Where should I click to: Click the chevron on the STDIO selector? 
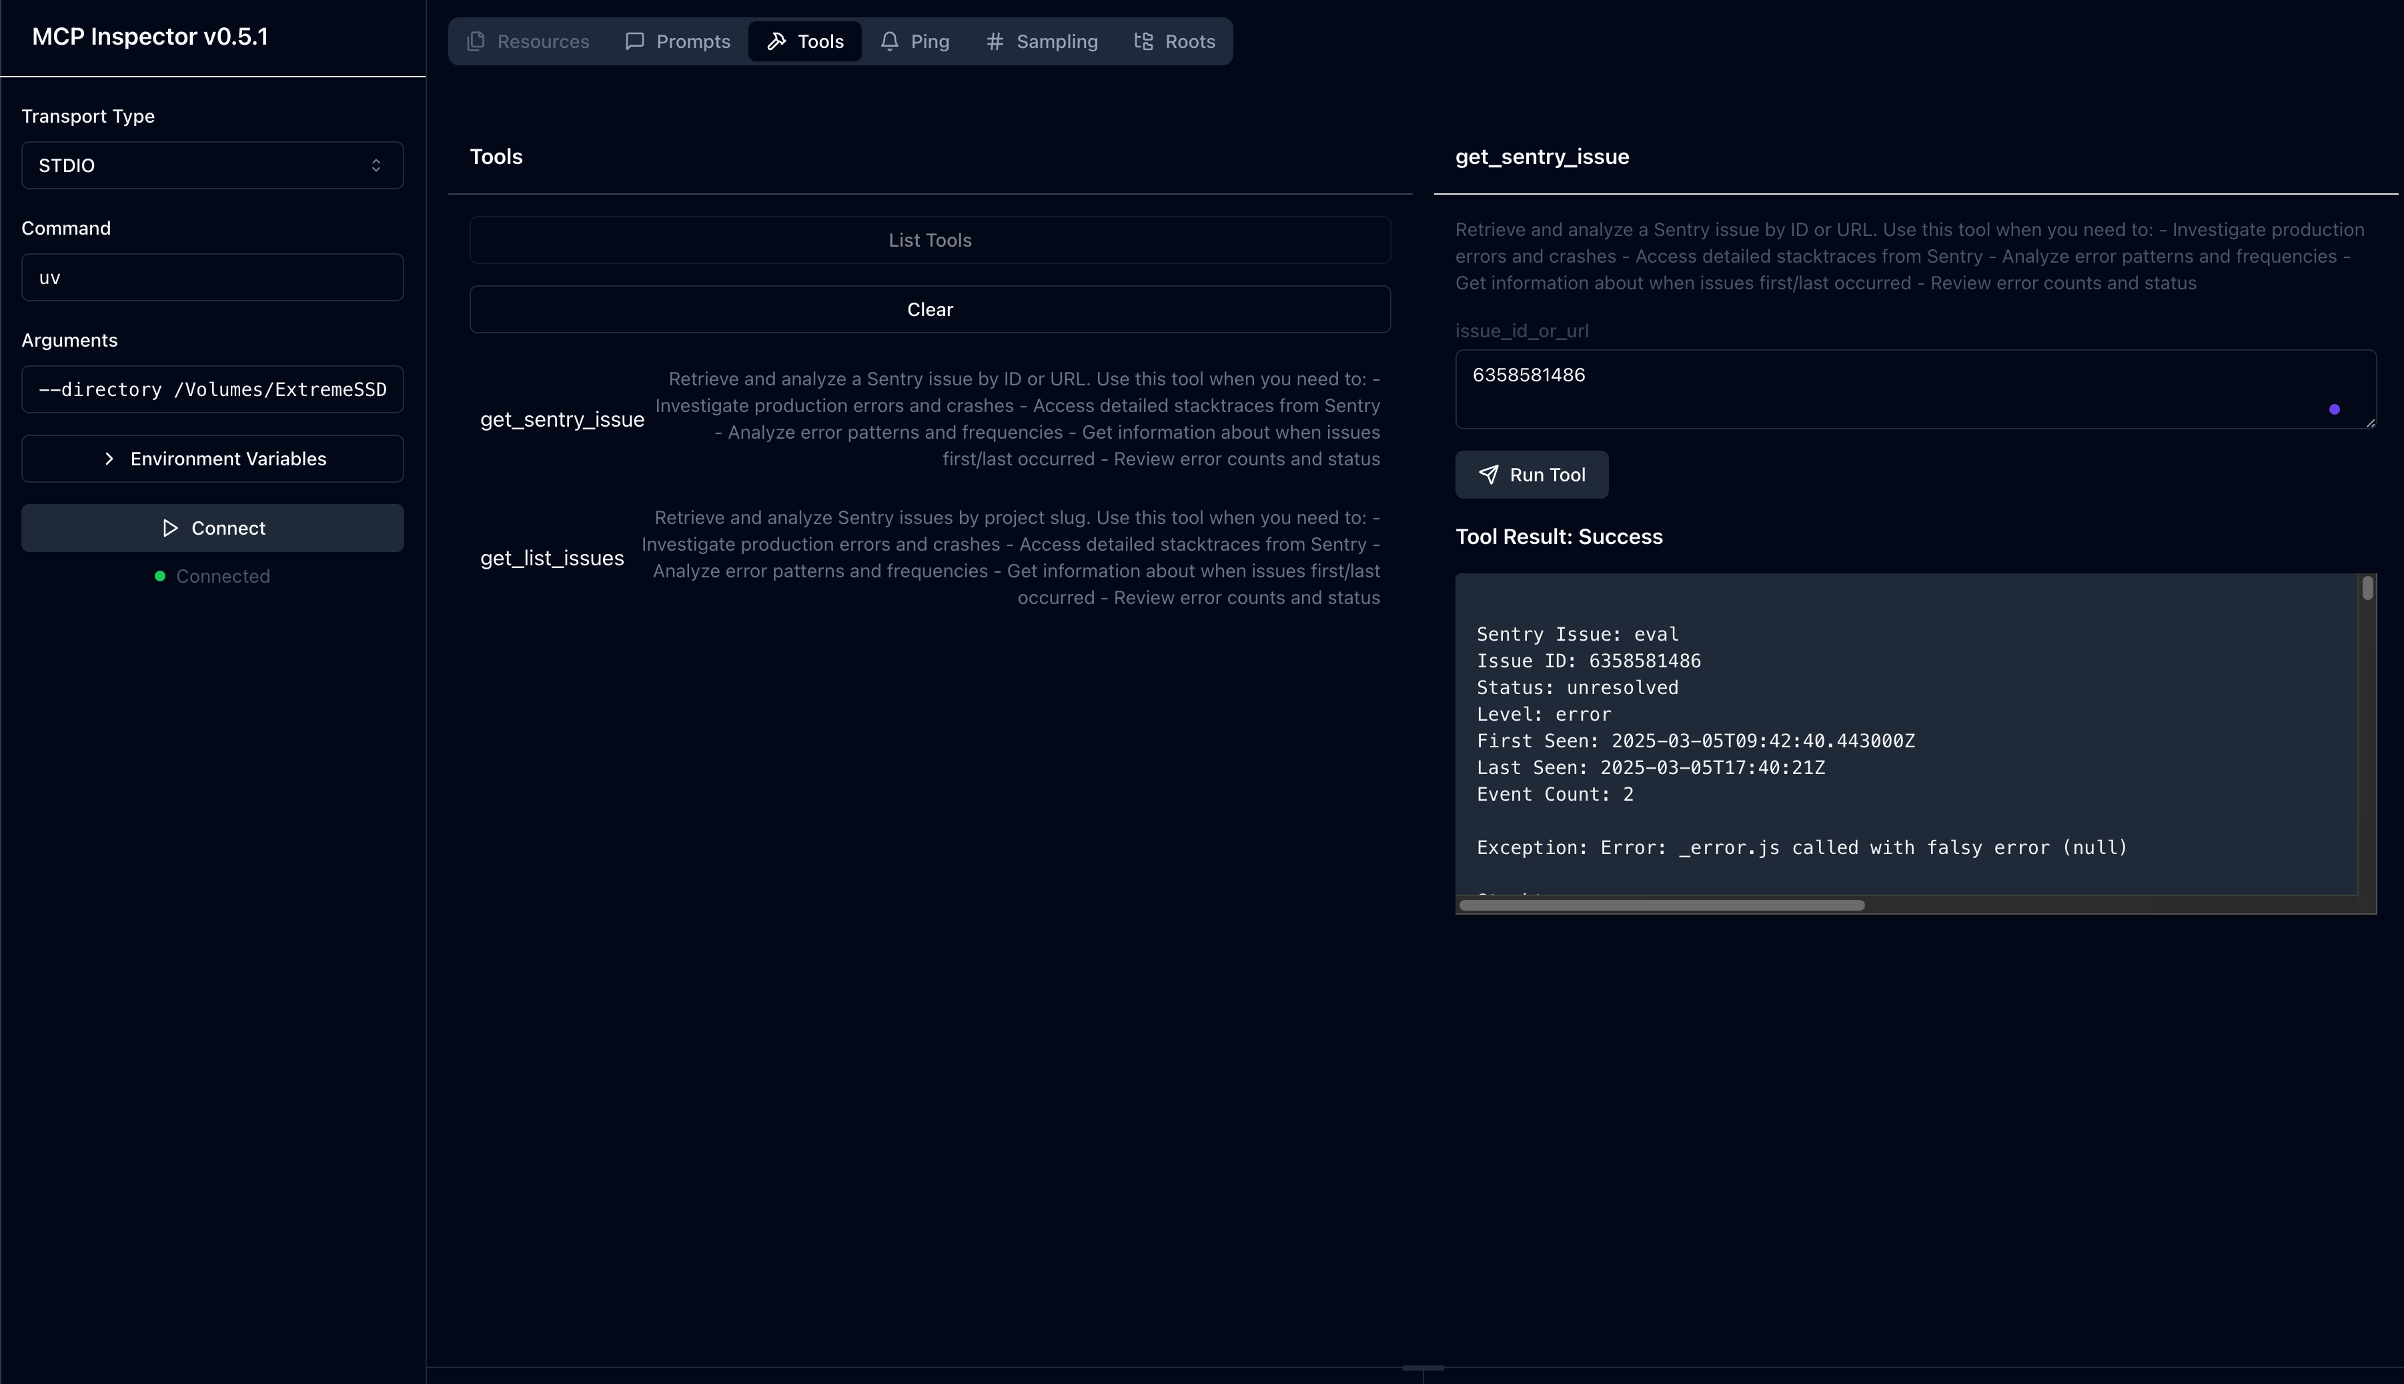378,165
